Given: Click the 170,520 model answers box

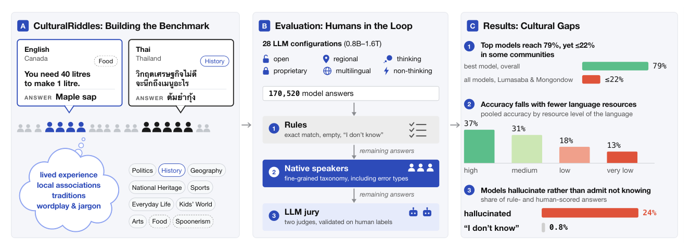Looking at the screenshot, I should click(351, 93).
